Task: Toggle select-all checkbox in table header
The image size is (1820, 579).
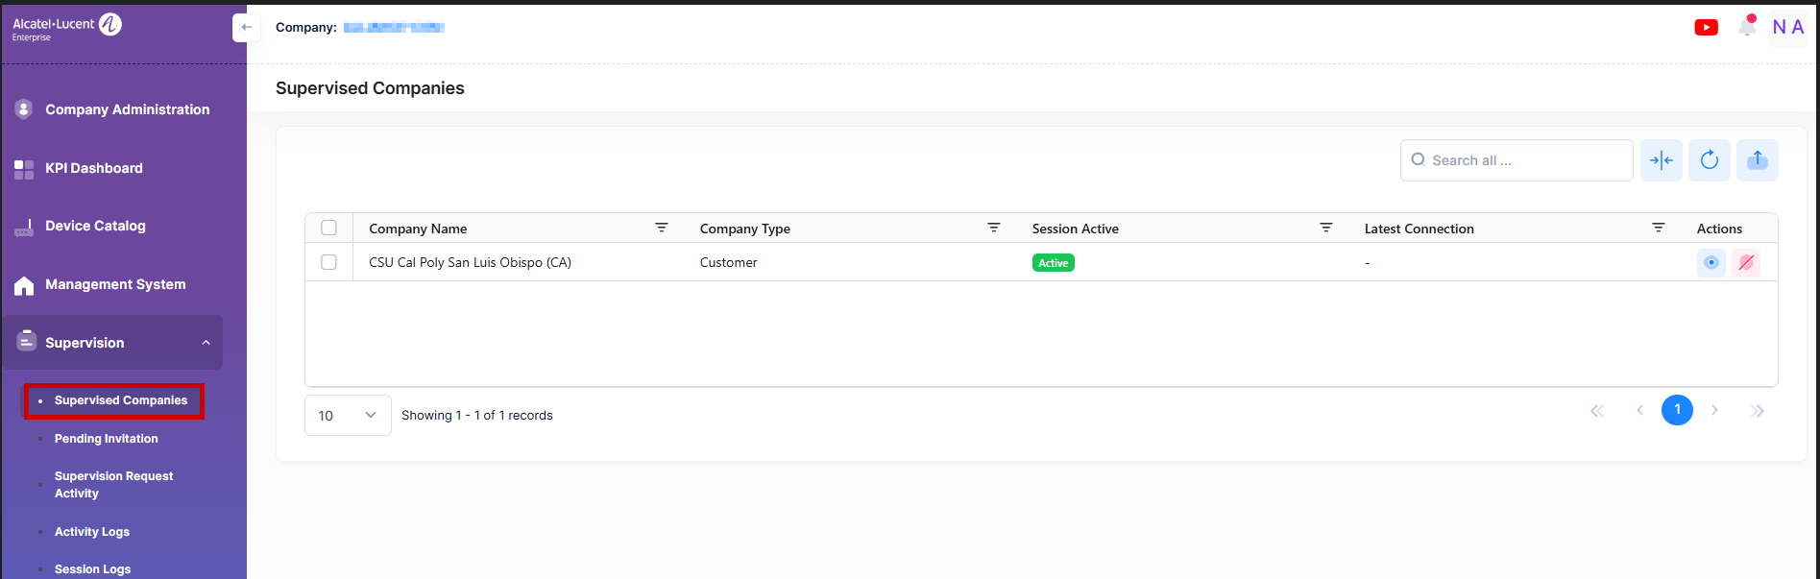Action: tap(328, 229)
